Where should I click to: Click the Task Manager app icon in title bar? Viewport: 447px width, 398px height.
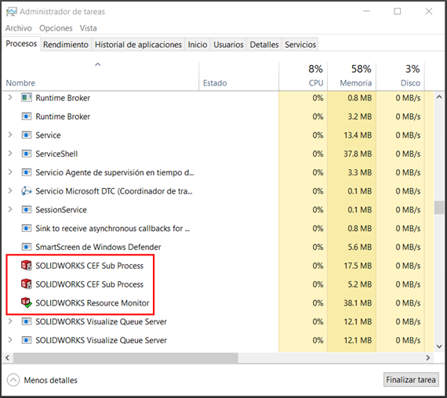pos(12,12)
